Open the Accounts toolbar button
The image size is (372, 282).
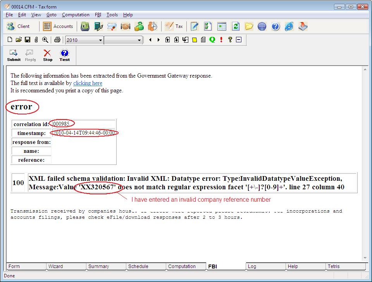(x=58, y=26)
